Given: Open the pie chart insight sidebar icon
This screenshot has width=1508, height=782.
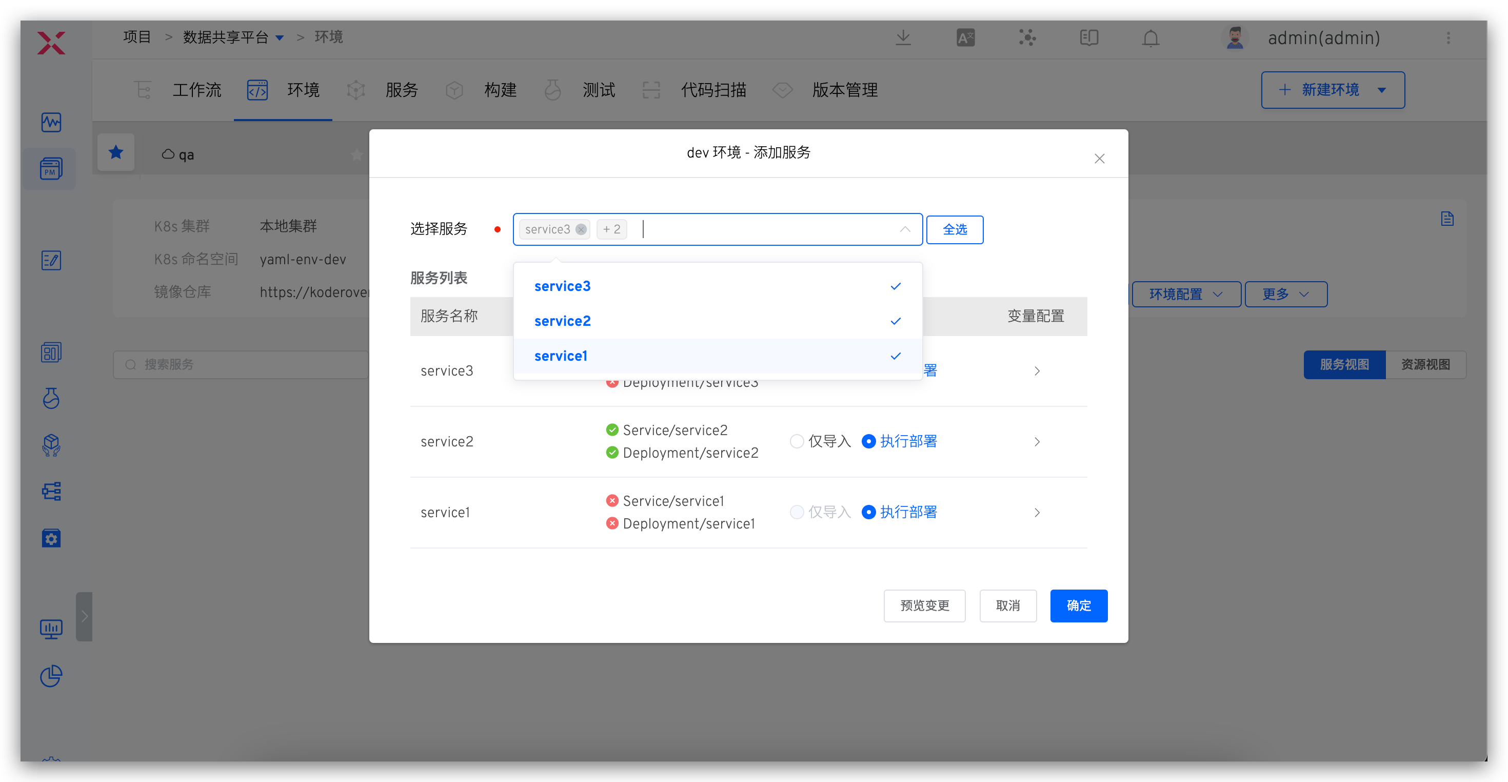Looking at the screenshot, I should click(x=51, y=676).
